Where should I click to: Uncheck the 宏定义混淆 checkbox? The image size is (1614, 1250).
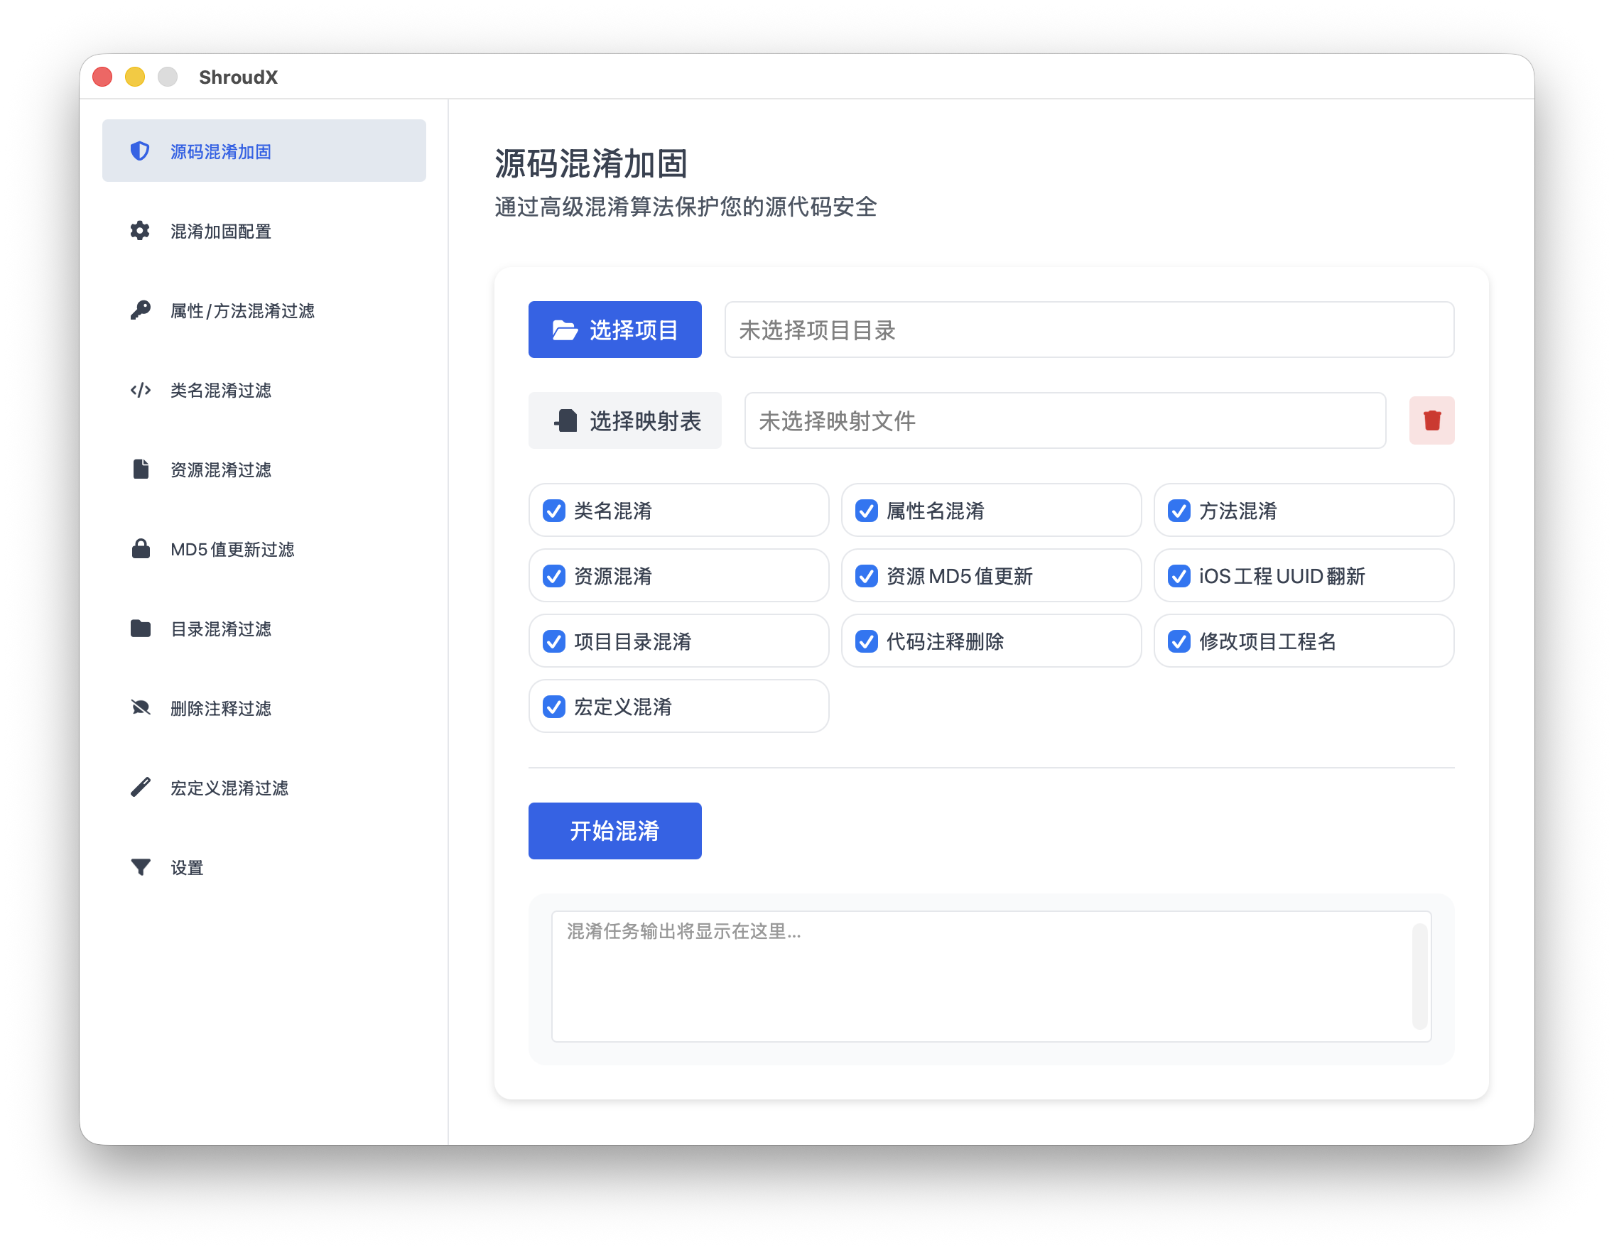pos(554,707)
